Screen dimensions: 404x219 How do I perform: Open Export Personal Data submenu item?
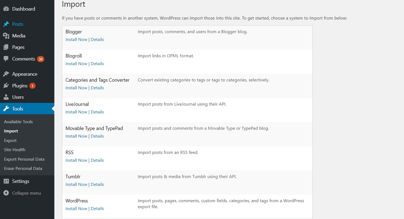(x=24, y=159)
